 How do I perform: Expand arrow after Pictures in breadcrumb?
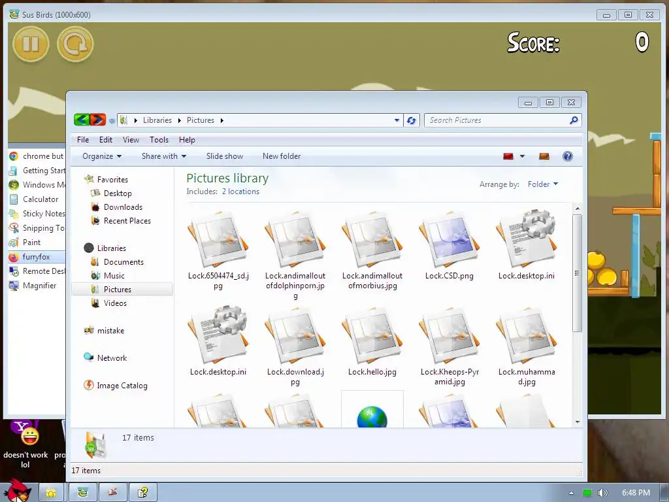pyautogui.click(x=222, y=120)
